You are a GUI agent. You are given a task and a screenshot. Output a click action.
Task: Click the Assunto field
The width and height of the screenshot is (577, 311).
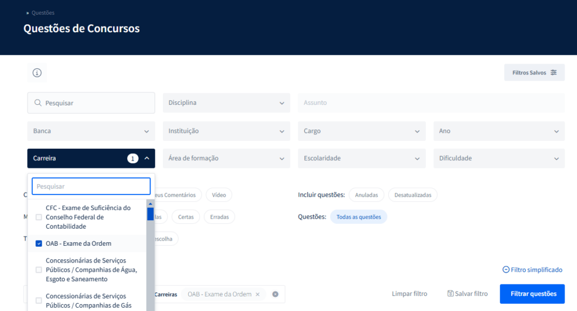(x=431, y=103)
